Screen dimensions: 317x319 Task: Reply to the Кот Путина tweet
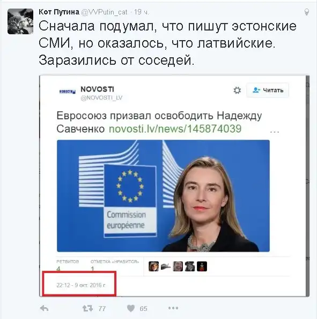[x=44, y=309]
